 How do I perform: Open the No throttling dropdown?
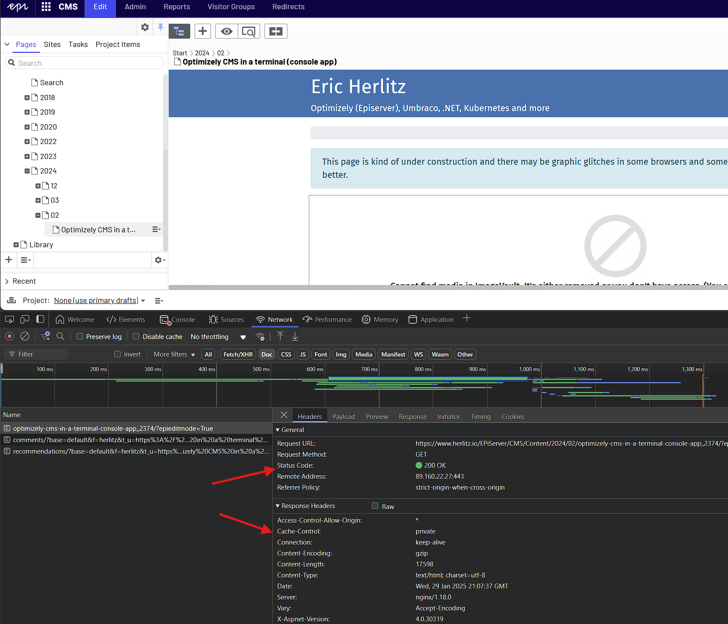coord(218,337)
